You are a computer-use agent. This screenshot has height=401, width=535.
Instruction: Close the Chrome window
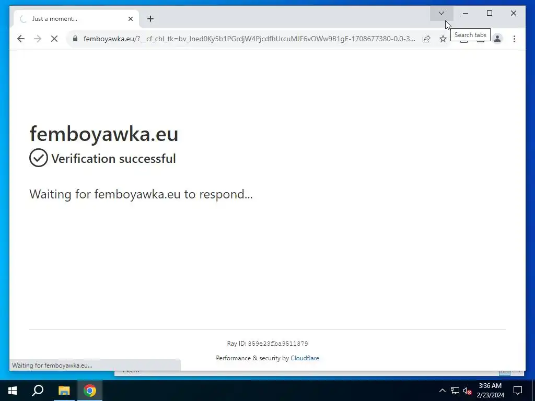(x=514, y=13)
